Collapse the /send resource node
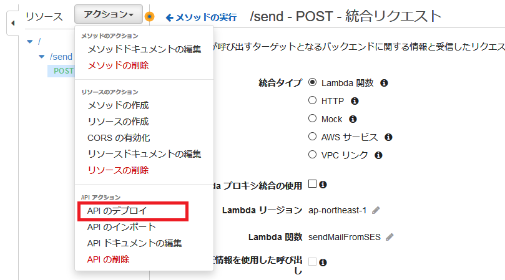Viewport: 505px width, 280px height. (42, 57)
